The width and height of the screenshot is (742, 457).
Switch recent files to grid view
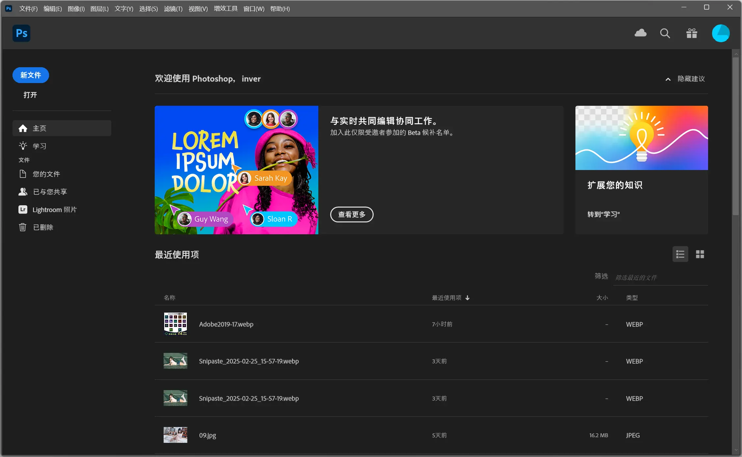700,254
